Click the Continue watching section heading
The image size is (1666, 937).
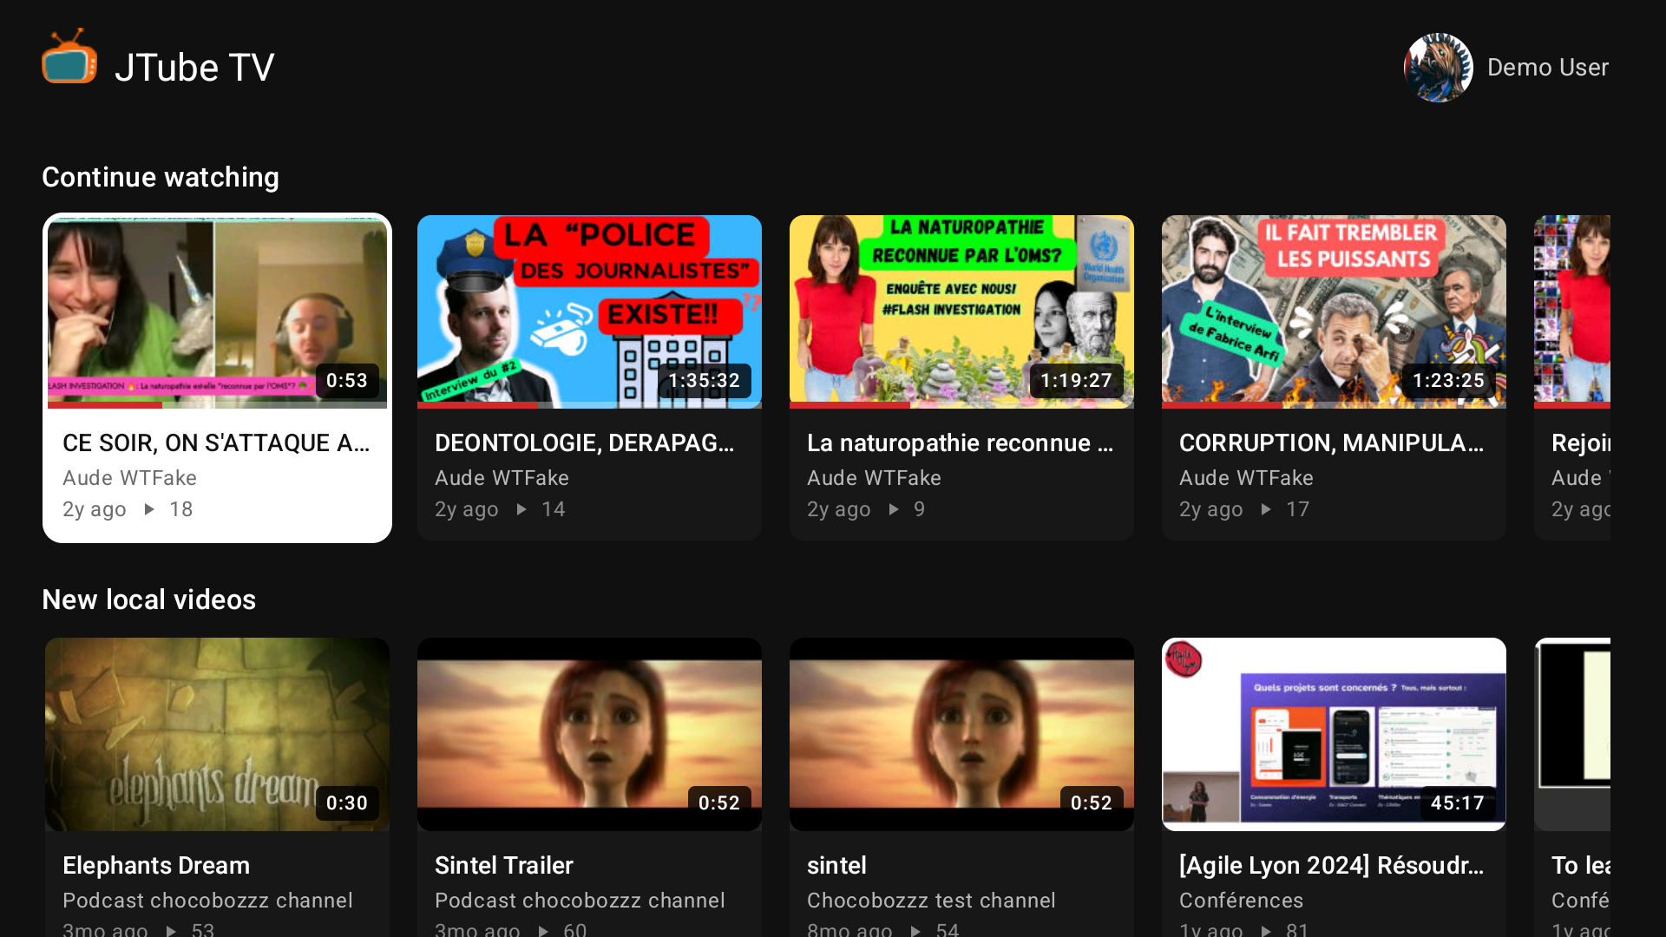tap(161, 177)
